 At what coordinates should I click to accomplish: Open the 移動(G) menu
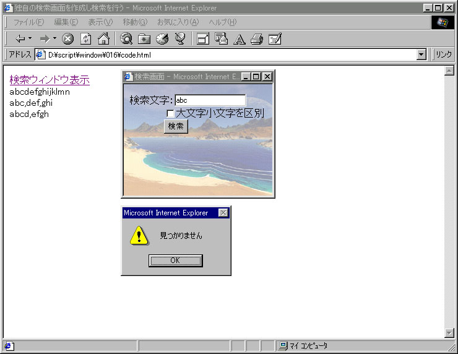point(135,22)
